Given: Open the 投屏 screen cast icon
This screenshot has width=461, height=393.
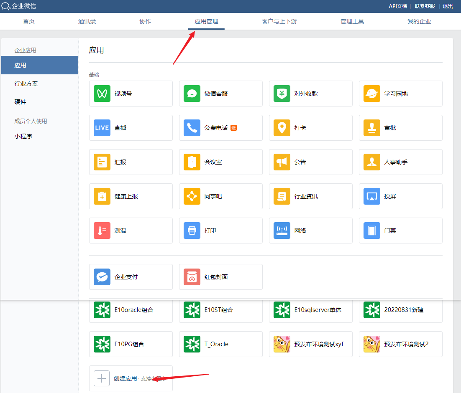Looking at the screenshot, I should 372,196.
